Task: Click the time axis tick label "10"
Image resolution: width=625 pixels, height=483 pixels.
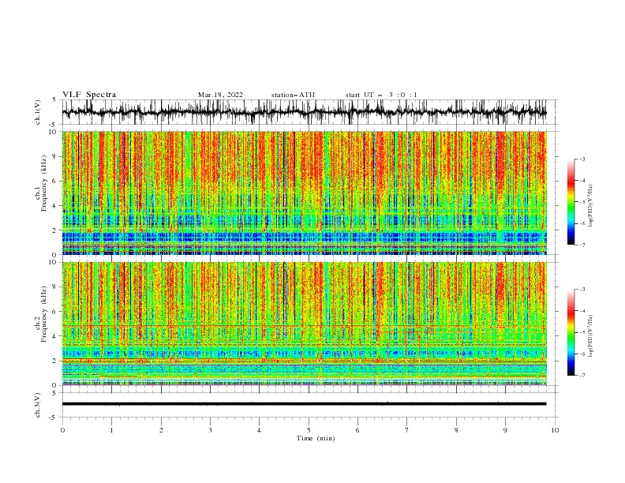Action: 555,430
